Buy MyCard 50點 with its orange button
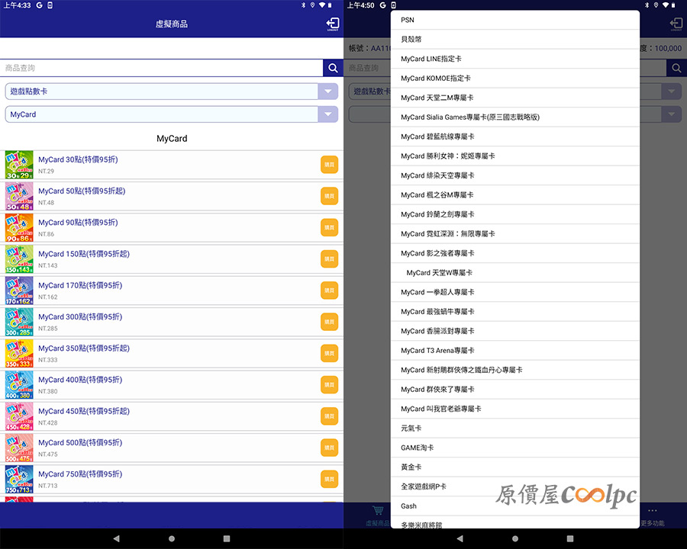Screen dimensions: 687x549 pyautogui.click(x=329, y=196)
